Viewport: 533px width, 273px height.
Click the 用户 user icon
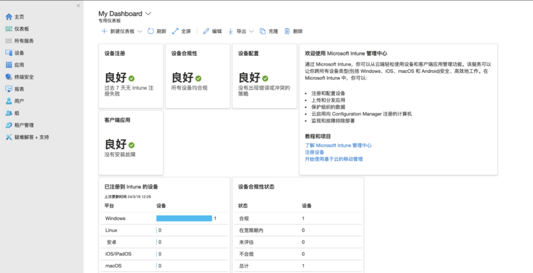(x=9, y=101)
